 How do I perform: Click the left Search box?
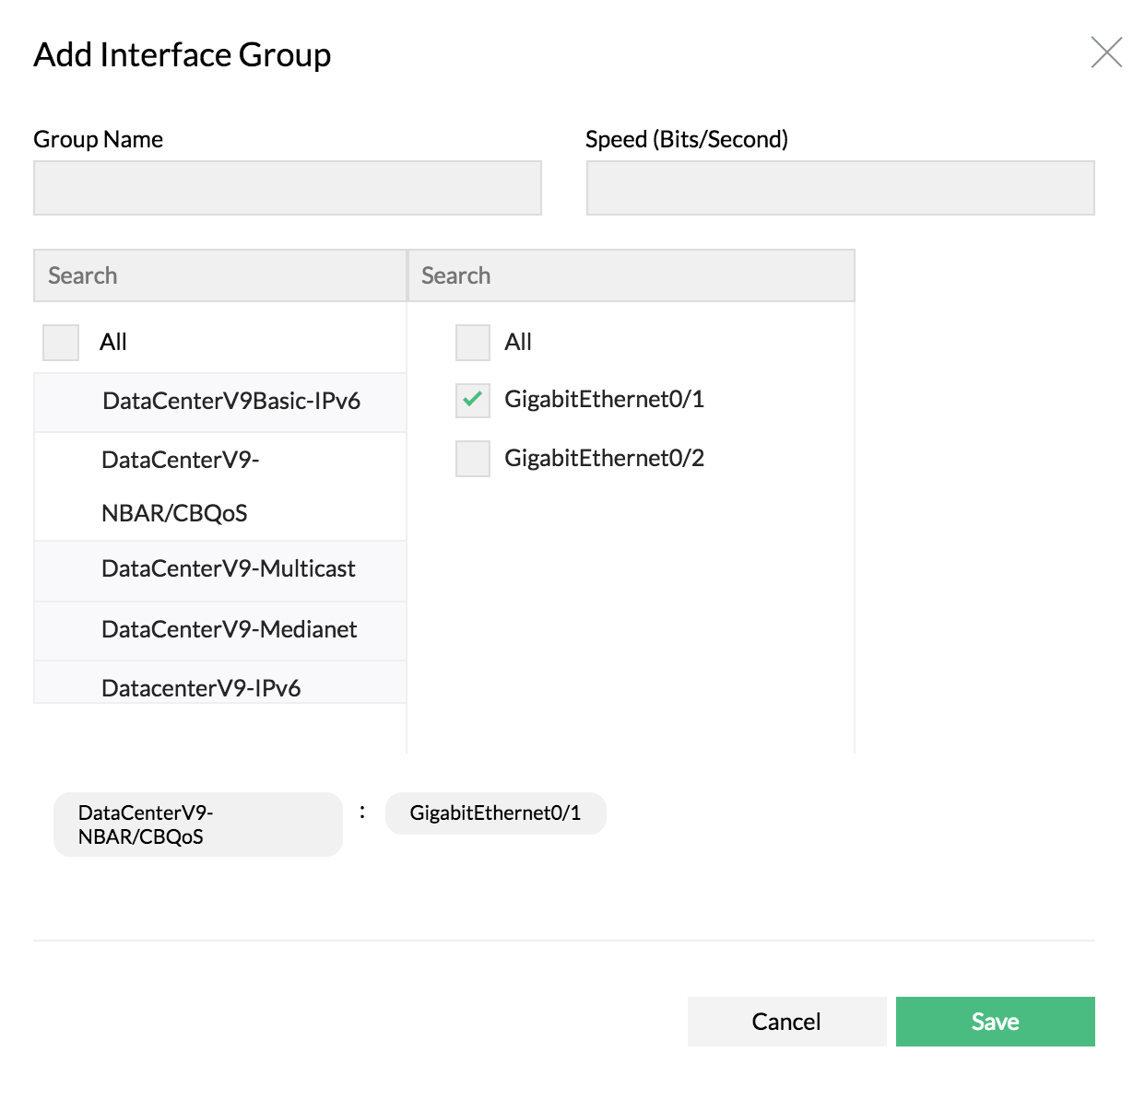click(218, 275)
